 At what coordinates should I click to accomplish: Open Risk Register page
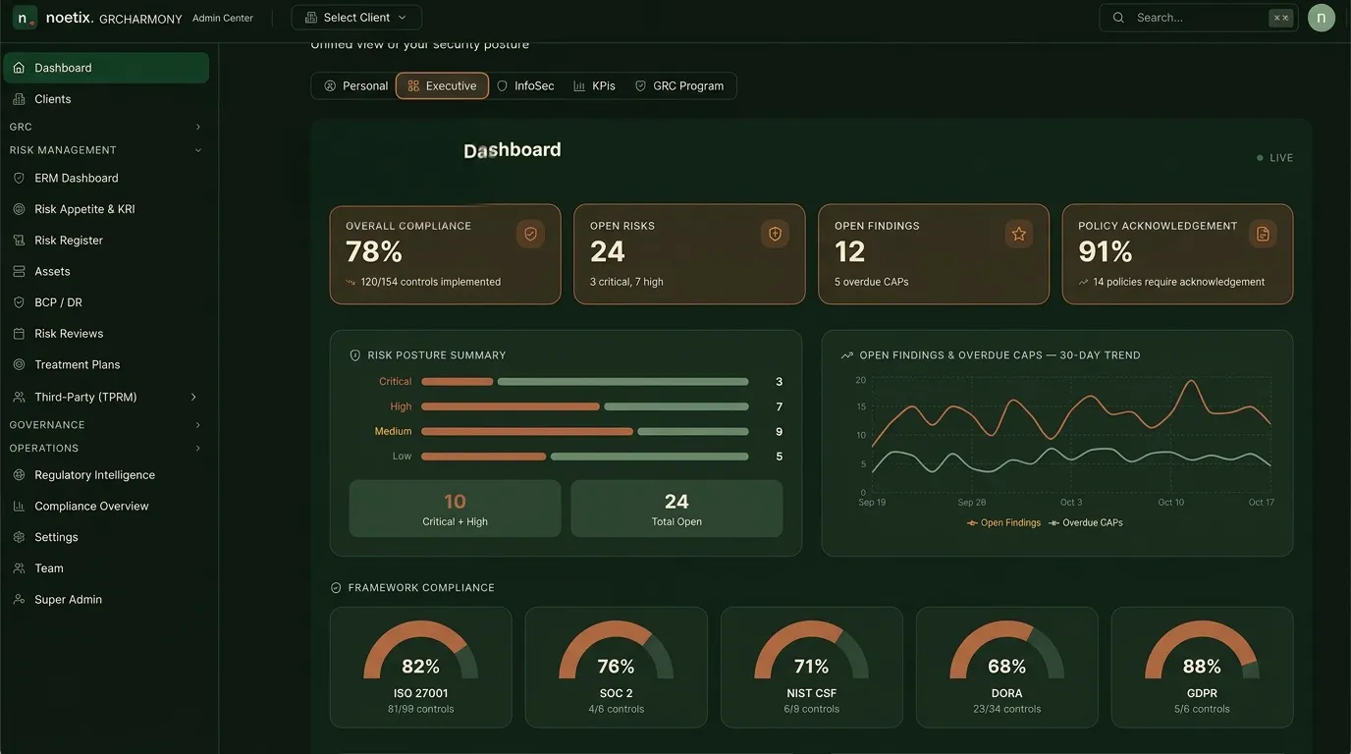(106, 241)
